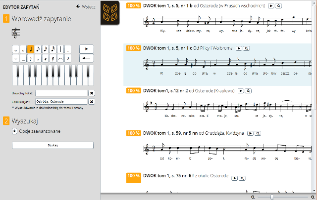Select the whole note duration button
Image resolution: width=317 pixels, height=200 pixels.
click(x=15, y=48)
